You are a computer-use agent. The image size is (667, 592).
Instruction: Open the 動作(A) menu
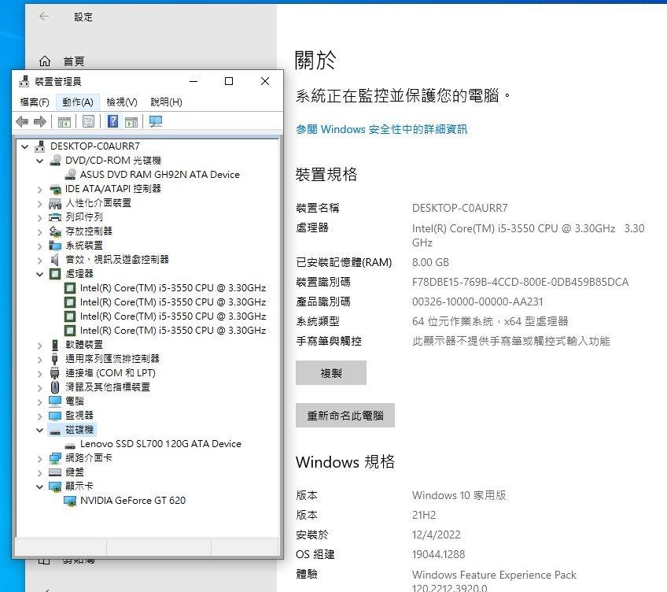pyautogui.click(x=77, y=102)
